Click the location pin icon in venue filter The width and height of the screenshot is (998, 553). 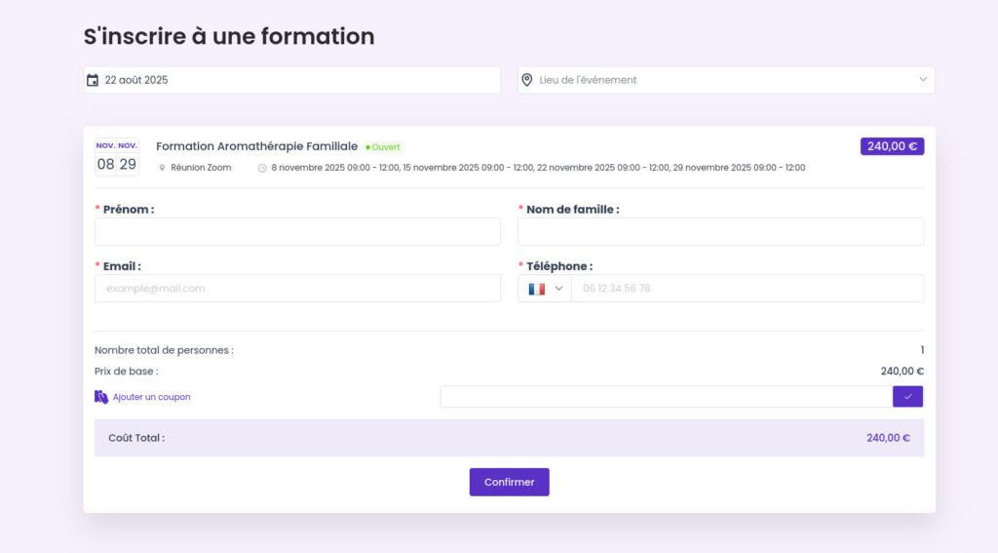527,80
